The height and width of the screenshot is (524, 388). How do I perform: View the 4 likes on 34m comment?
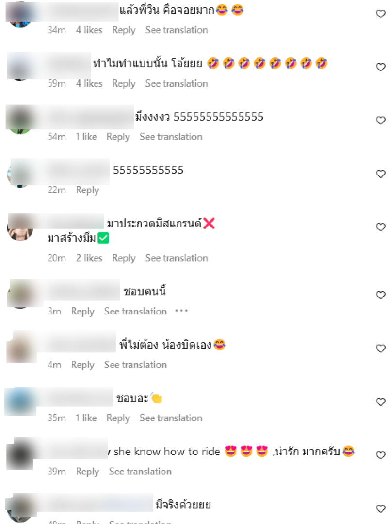(x=89, y=30)
